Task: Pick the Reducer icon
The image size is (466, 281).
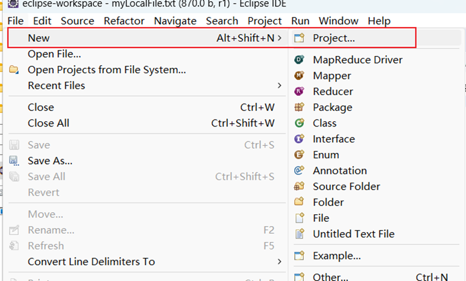Action: (x=300, y=91)
